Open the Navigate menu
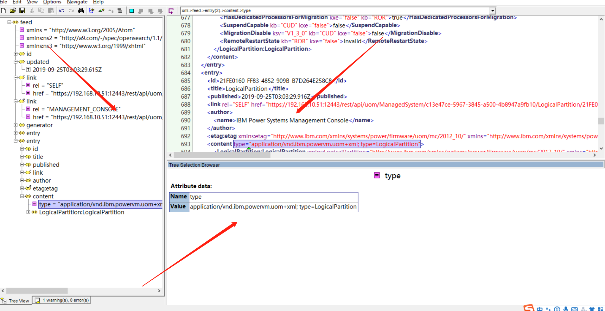 [x=77, y=2]
